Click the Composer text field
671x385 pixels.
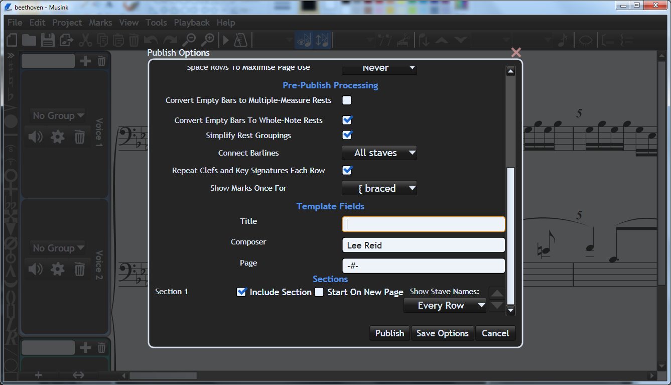click(423, 245)
